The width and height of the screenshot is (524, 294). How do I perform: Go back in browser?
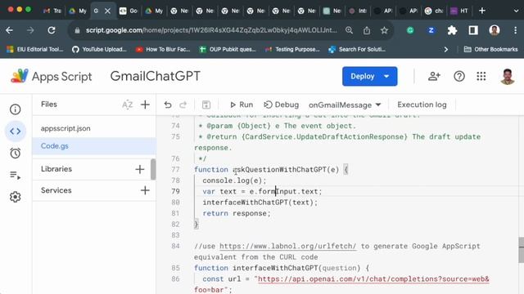pos(9,30)
